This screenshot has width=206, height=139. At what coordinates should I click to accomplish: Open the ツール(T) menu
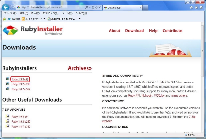tap(67, 13)
